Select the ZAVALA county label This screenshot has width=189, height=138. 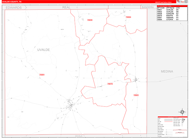(78, 136)
